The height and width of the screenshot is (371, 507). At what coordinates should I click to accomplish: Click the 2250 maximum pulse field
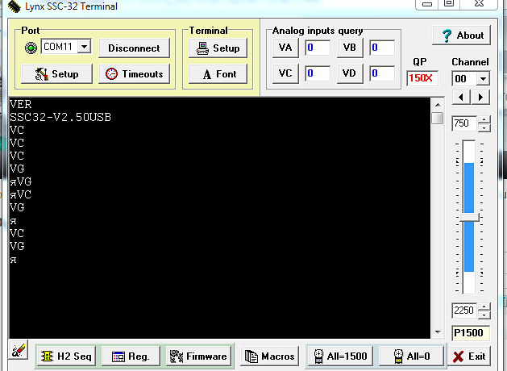pos(464,311)
